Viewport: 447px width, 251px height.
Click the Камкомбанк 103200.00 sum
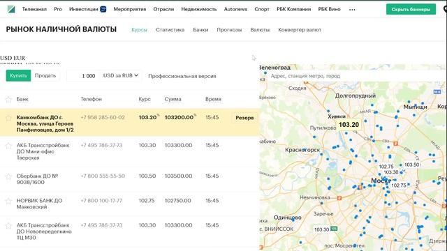(x=179, y=117)
